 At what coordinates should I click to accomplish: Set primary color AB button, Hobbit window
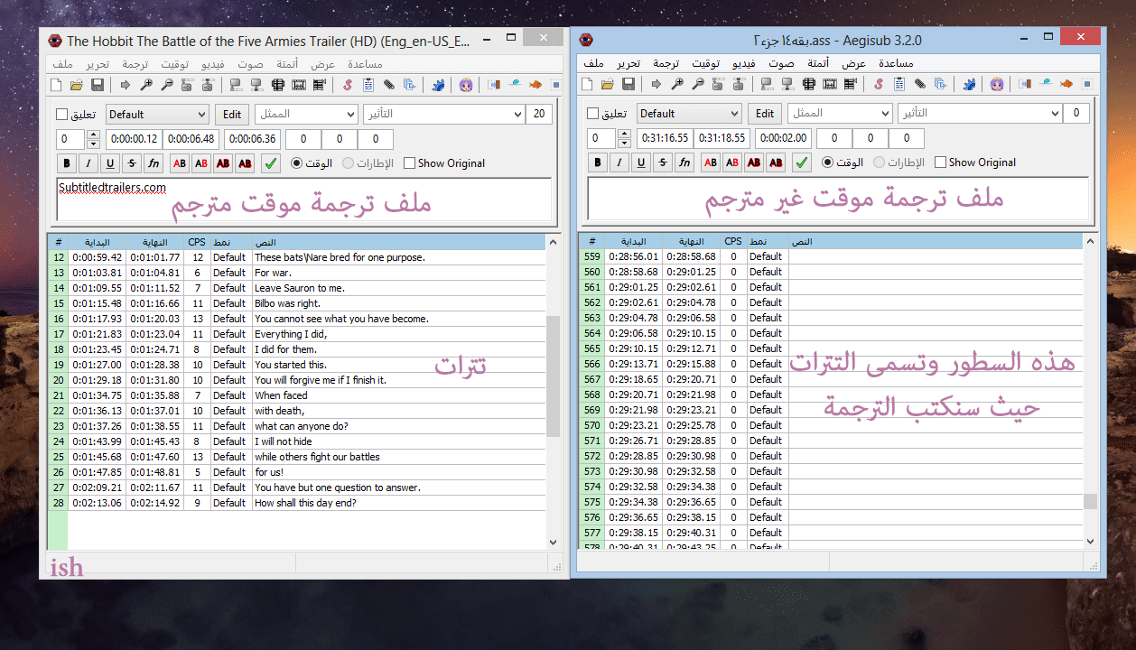pos(180,163)
